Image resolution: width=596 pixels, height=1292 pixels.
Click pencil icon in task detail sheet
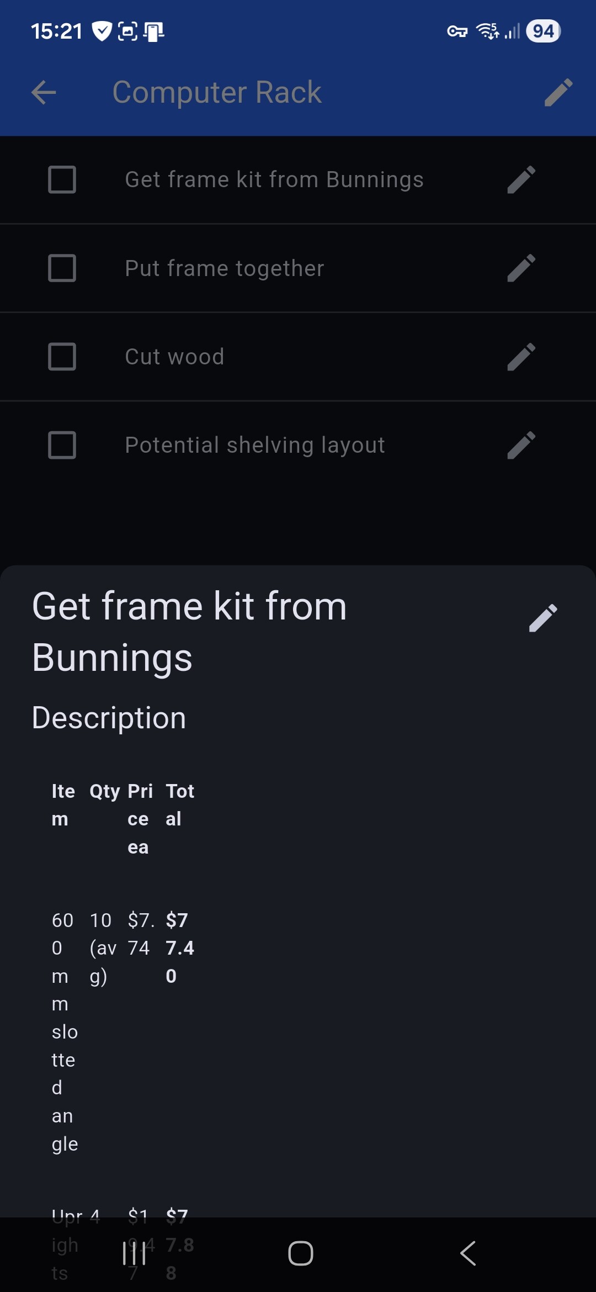point(543,618)
